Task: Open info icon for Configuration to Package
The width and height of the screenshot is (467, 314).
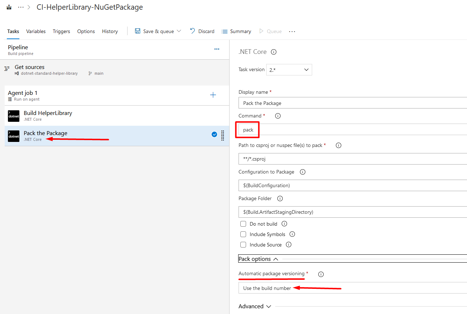Action: point(302,172)
